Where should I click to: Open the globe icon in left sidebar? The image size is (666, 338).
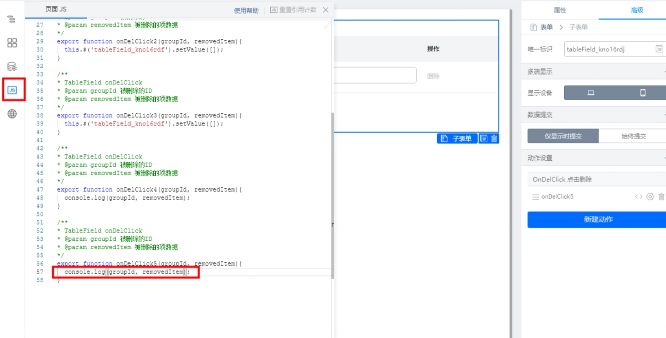pyautogui.click(x=12, y=114)
